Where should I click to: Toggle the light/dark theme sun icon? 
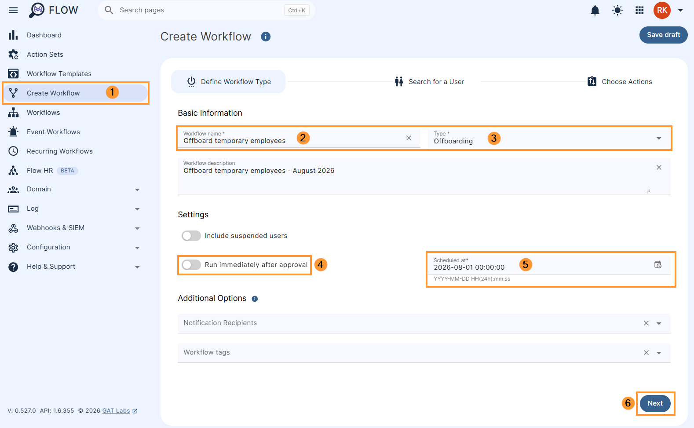point(617,10)
